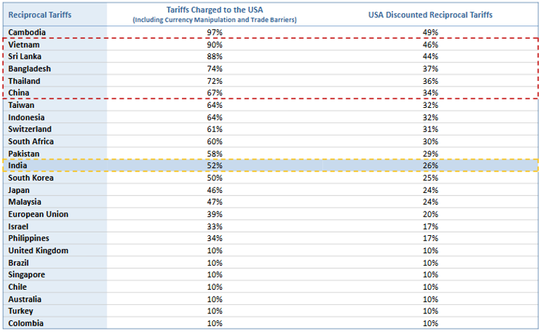Click India's 26% discounted tariff value

click(x=430, y=166)
